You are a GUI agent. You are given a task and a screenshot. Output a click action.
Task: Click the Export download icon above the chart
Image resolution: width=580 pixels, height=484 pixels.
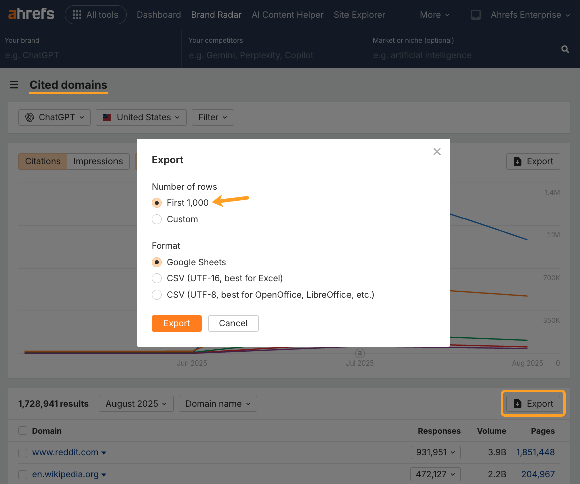(x=518, y=161)
